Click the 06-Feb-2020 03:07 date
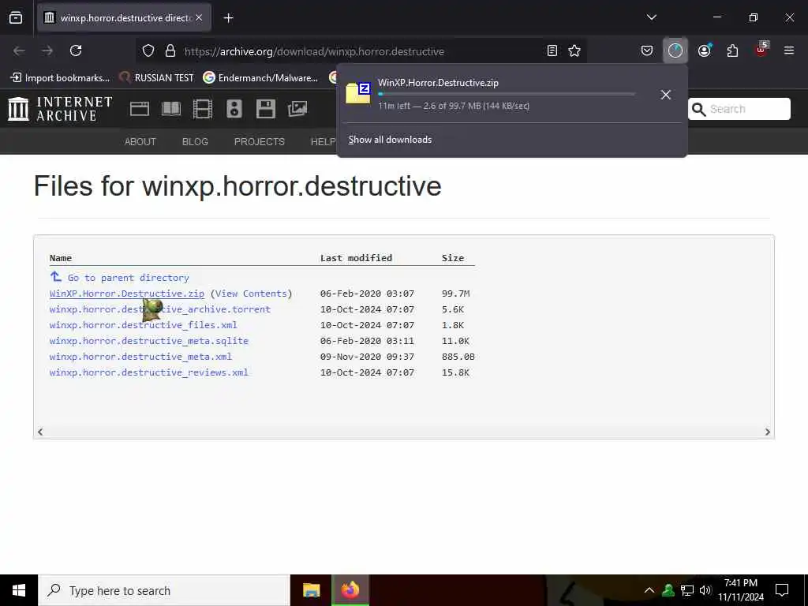This screenshot has width=808, height=606. coord(367,294)
